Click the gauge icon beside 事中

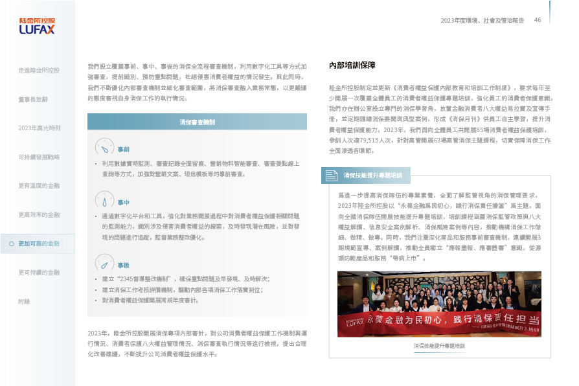click(x=104, y=199)
